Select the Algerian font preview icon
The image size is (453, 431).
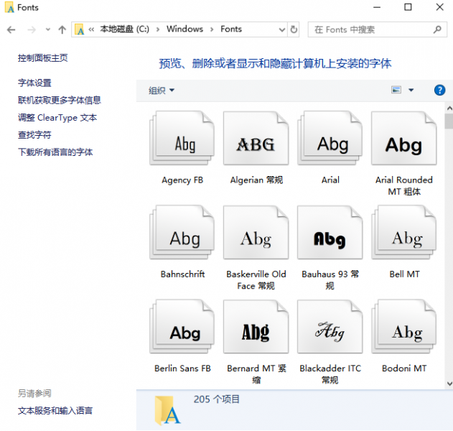(256, 138)
